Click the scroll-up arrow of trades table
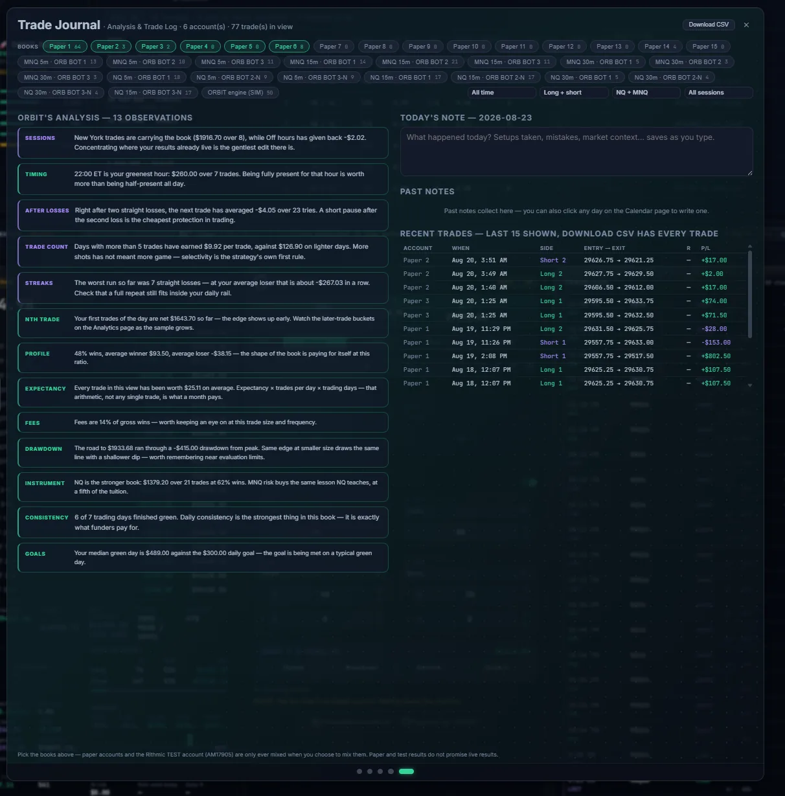The image size is (785, 796). point(750,247)
